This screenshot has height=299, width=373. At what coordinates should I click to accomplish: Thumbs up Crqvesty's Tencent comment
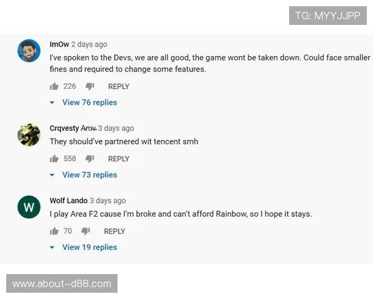54,159
